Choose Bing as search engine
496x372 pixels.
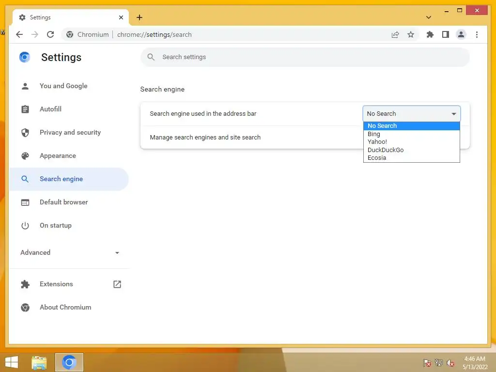pyautogui.click(x=412, y=134)
